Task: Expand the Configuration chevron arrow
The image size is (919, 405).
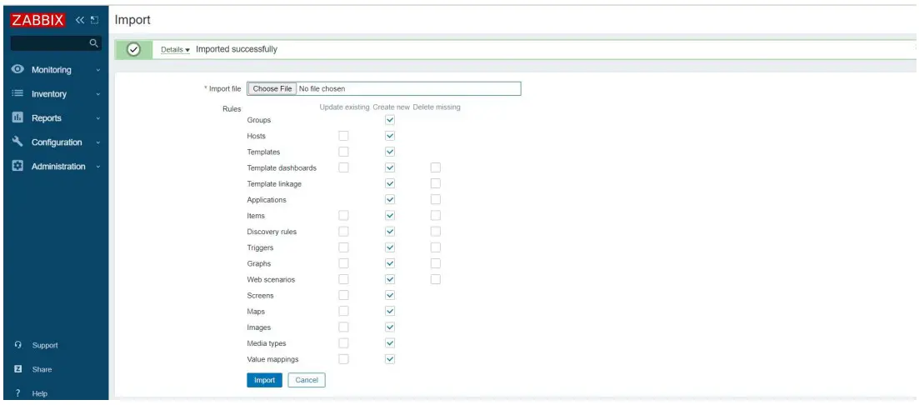Action: tap(98, 142)
